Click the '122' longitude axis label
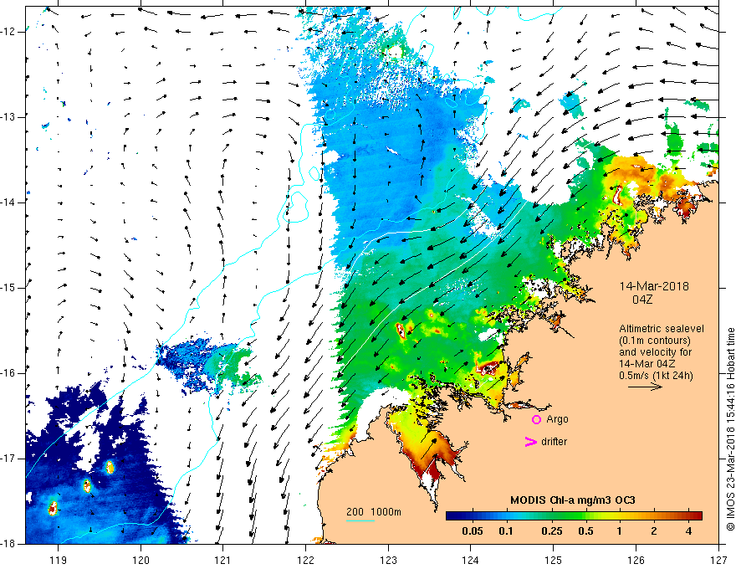Viewport: 736px width, 569px height. [305, 560]
